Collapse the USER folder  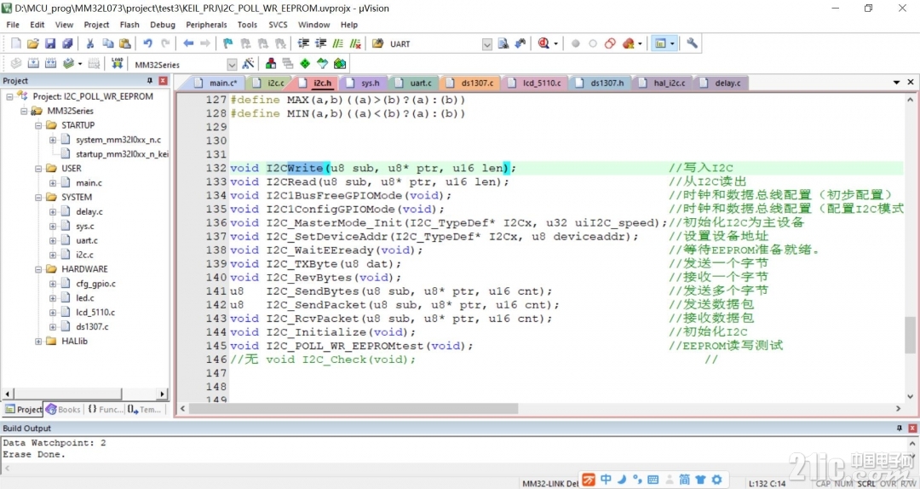(38, 169)
